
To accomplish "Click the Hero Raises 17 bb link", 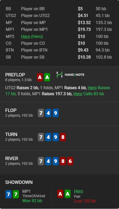I will coord(58,91).
